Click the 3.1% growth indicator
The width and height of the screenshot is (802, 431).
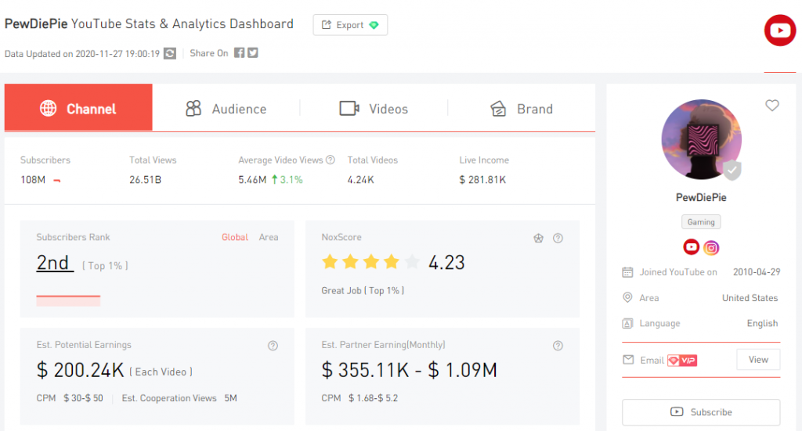tap(287, 180)
